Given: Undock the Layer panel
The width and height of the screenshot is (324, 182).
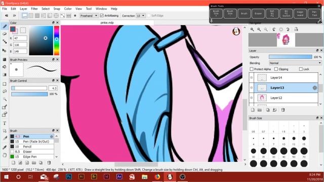Looking at the screenshot, I should [x=317, y=51].
